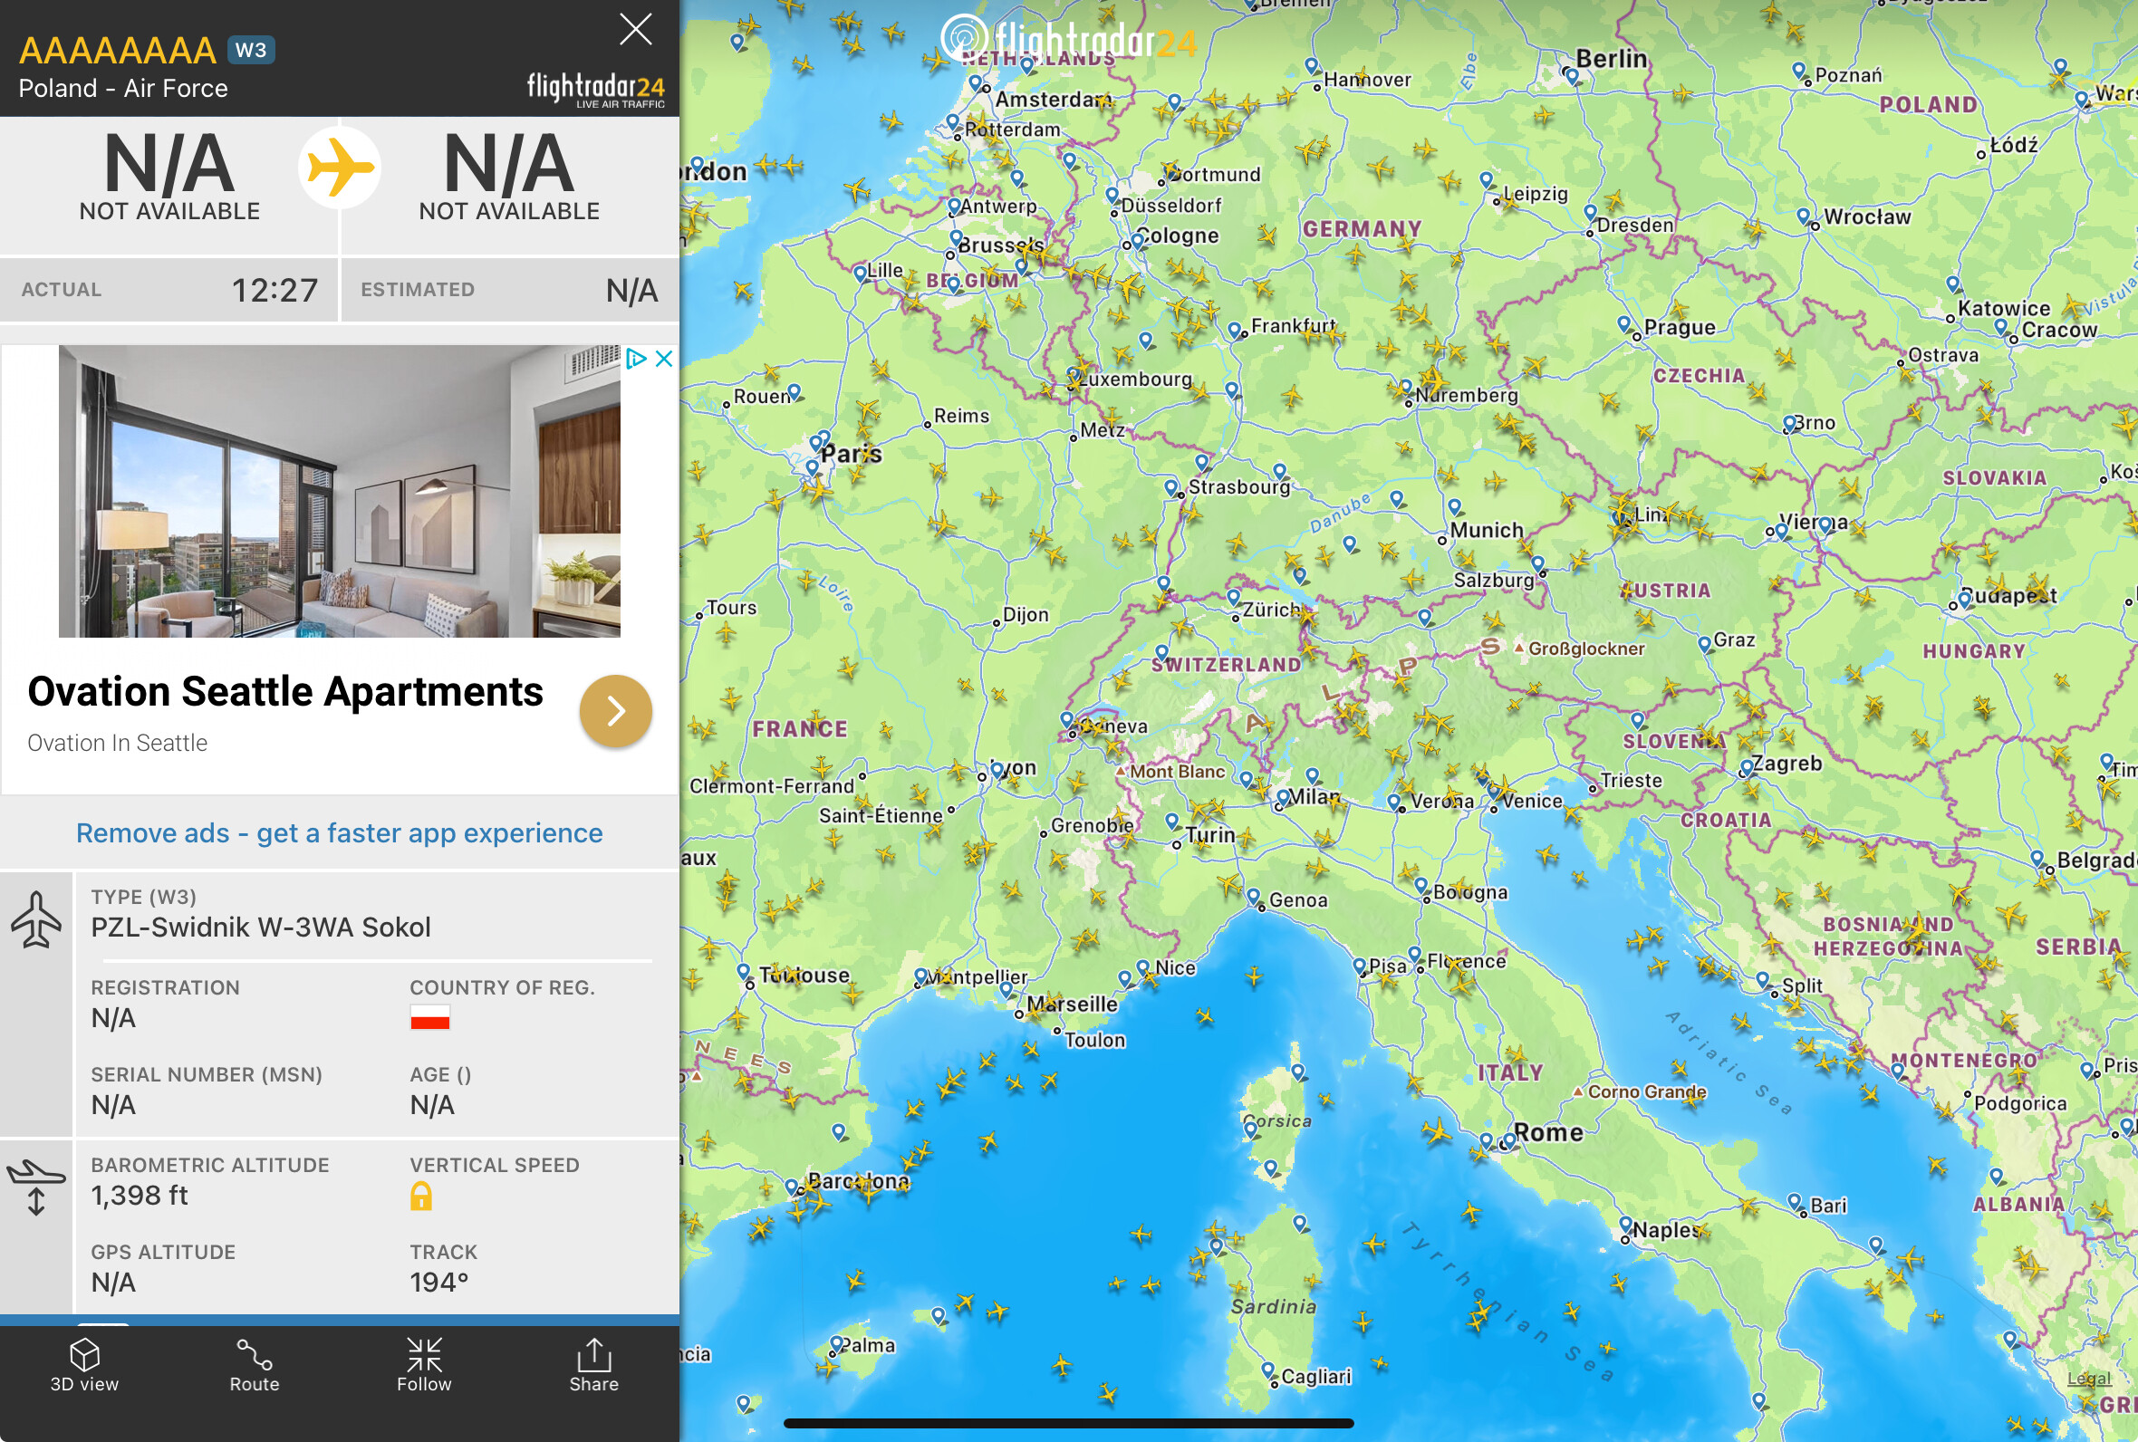Open Ovation Seattle Apartments ad arrow

(x=615, y=711)
